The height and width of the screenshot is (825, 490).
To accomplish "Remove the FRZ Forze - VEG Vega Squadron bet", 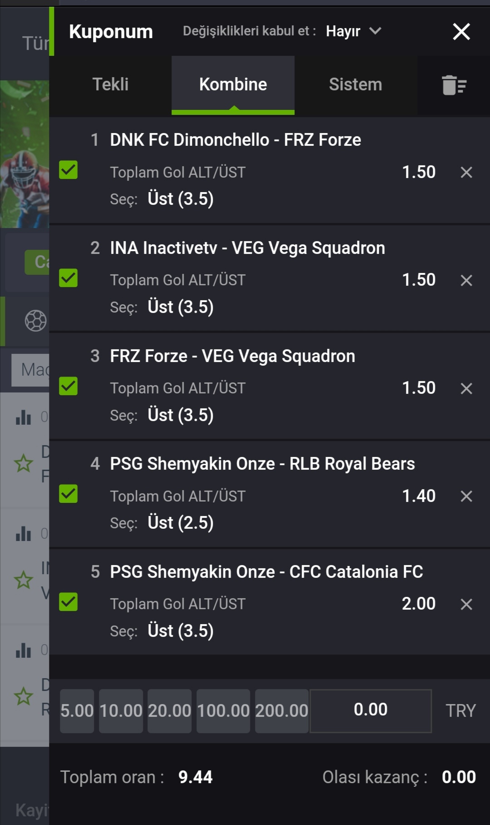I will coord(466,388).
